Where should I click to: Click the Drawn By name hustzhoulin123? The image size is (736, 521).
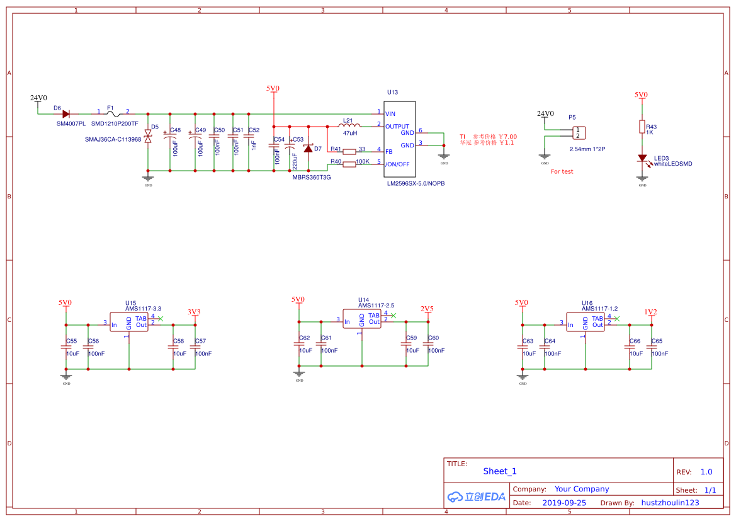click(669, 502)
